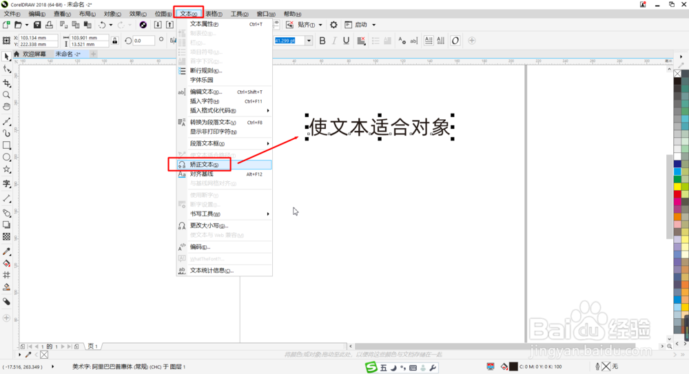Pick the red swatch in color palette
The height and width of the screenshot is (374, 689).
677,194
